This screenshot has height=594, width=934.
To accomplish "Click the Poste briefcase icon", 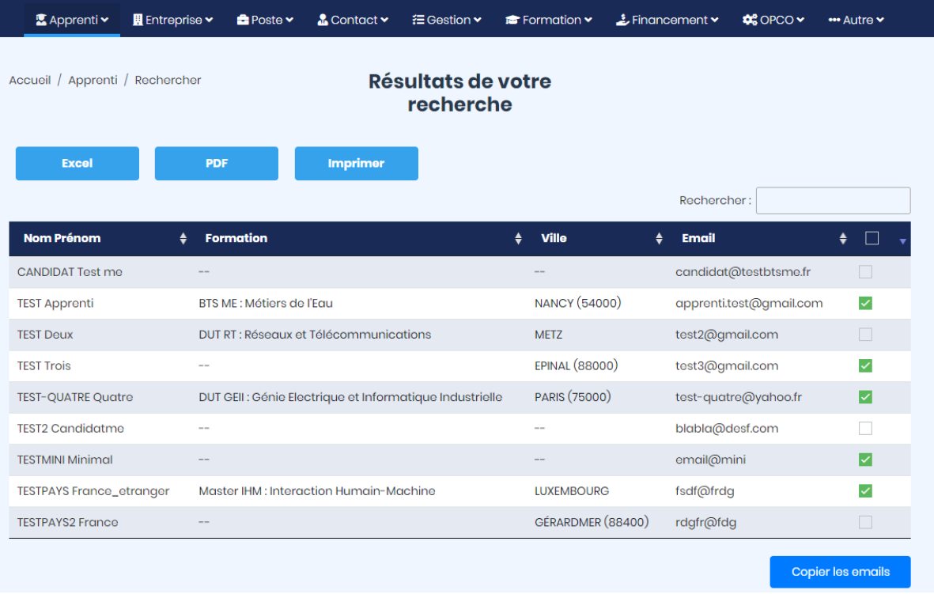I will pyautogui.click(x=243, y=20).
